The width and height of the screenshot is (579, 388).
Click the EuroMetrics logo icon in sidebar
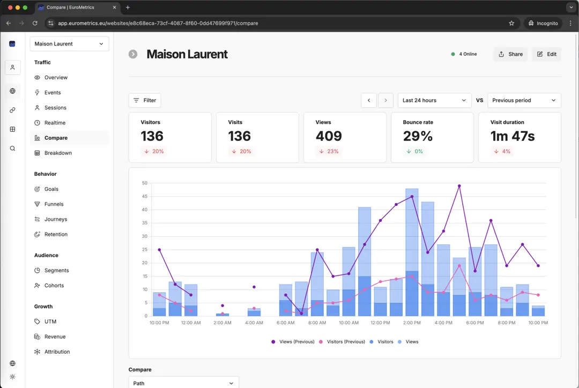point(12,44)
